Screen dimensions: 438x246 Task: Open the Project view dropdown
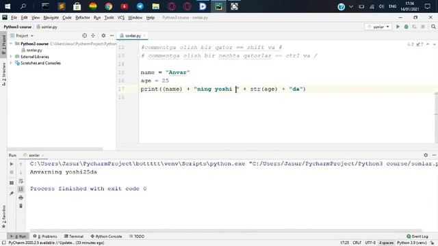click(22, 36)
